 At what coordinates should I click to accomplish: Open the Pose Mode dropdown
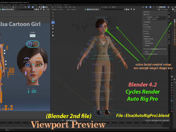pos(59,7)
